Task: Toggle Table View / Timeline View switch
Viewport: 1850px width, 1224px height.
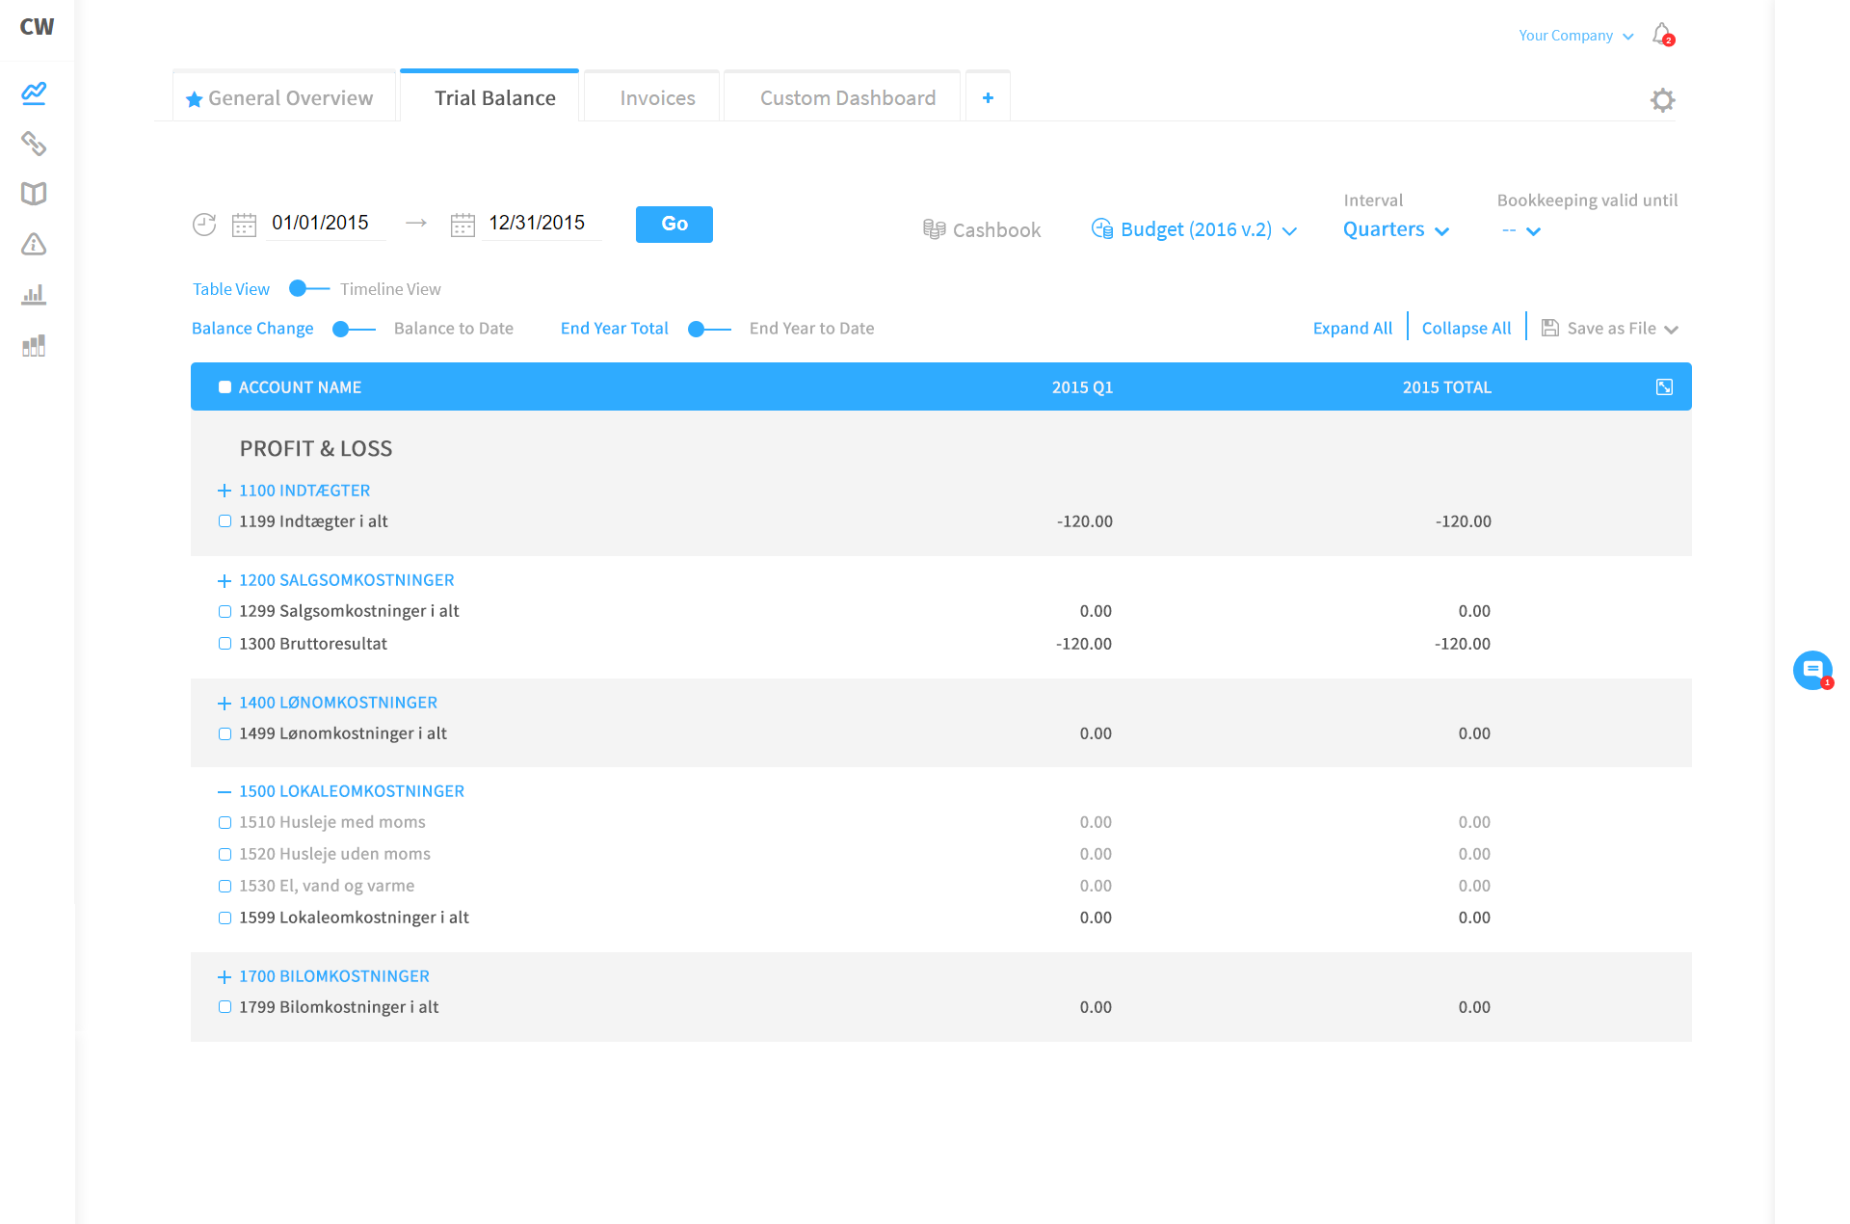Action: pos(308,288)
